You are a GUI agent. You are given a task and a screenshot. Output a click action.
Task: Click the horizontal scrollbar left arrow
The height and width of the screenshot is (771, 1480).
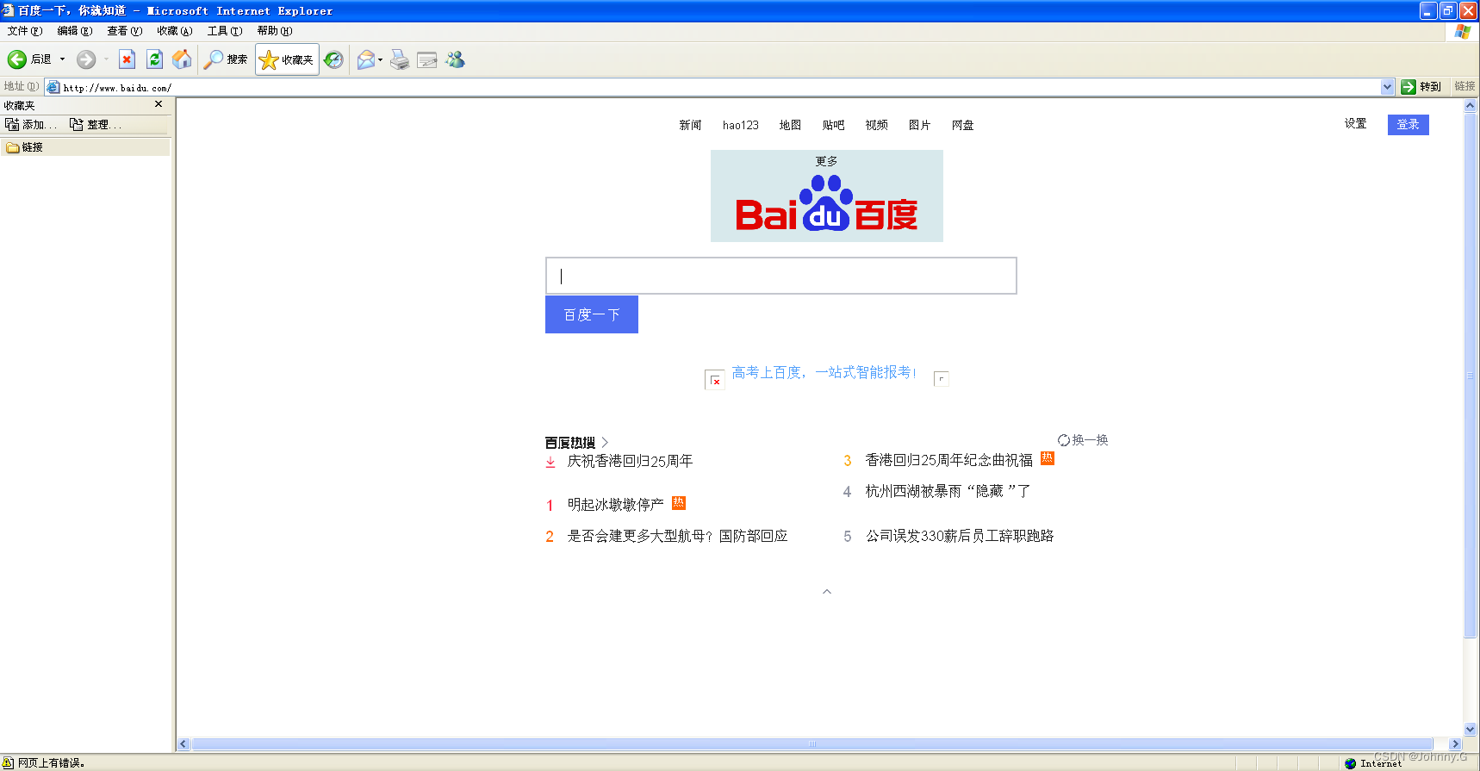pos(183,744)
